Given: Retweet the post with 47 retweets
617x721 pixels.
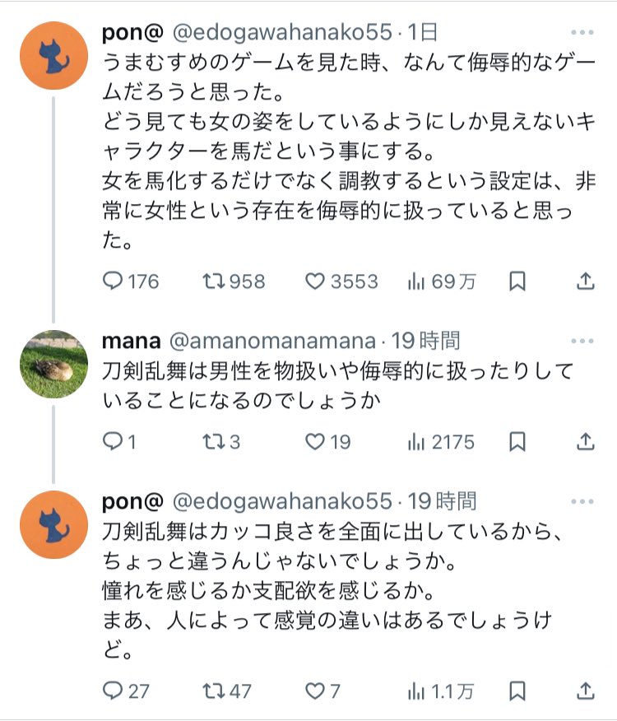Looking at the screenshot, I should pyautogui.click(x=215, y=690).
